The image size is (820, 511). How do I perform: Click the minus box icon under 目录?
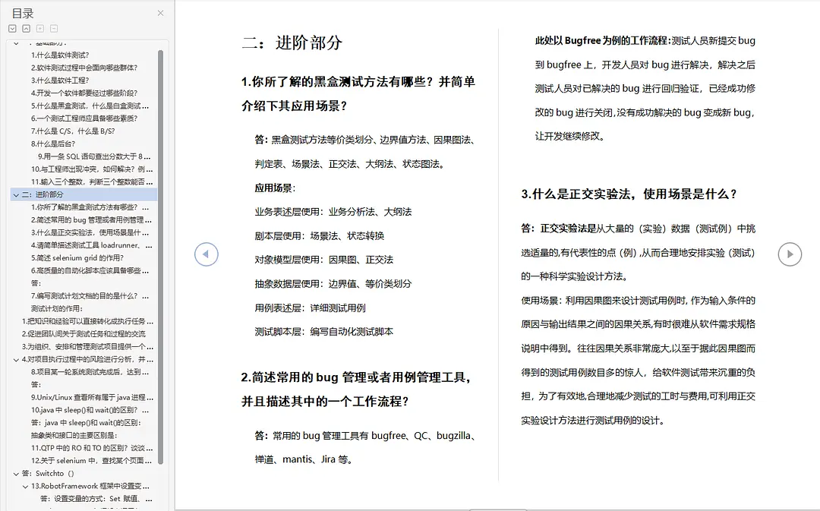click(x=54, y=29)
